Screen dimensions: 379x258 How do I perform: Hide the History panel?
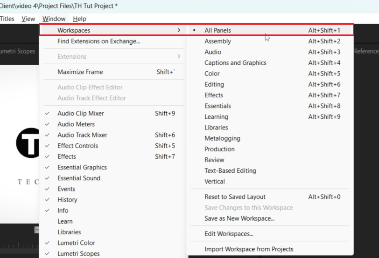[x=67, y=199]
